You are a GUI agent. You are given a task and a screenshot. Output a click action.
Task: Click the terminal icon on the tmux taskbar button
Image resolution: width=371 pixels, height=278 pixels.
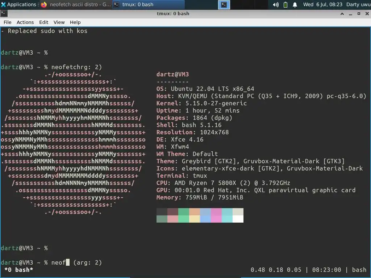point(116,4)
